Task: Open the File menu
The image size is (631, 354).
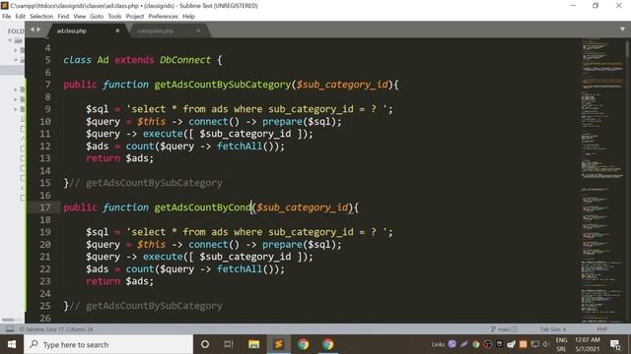Action: (7, 17)
